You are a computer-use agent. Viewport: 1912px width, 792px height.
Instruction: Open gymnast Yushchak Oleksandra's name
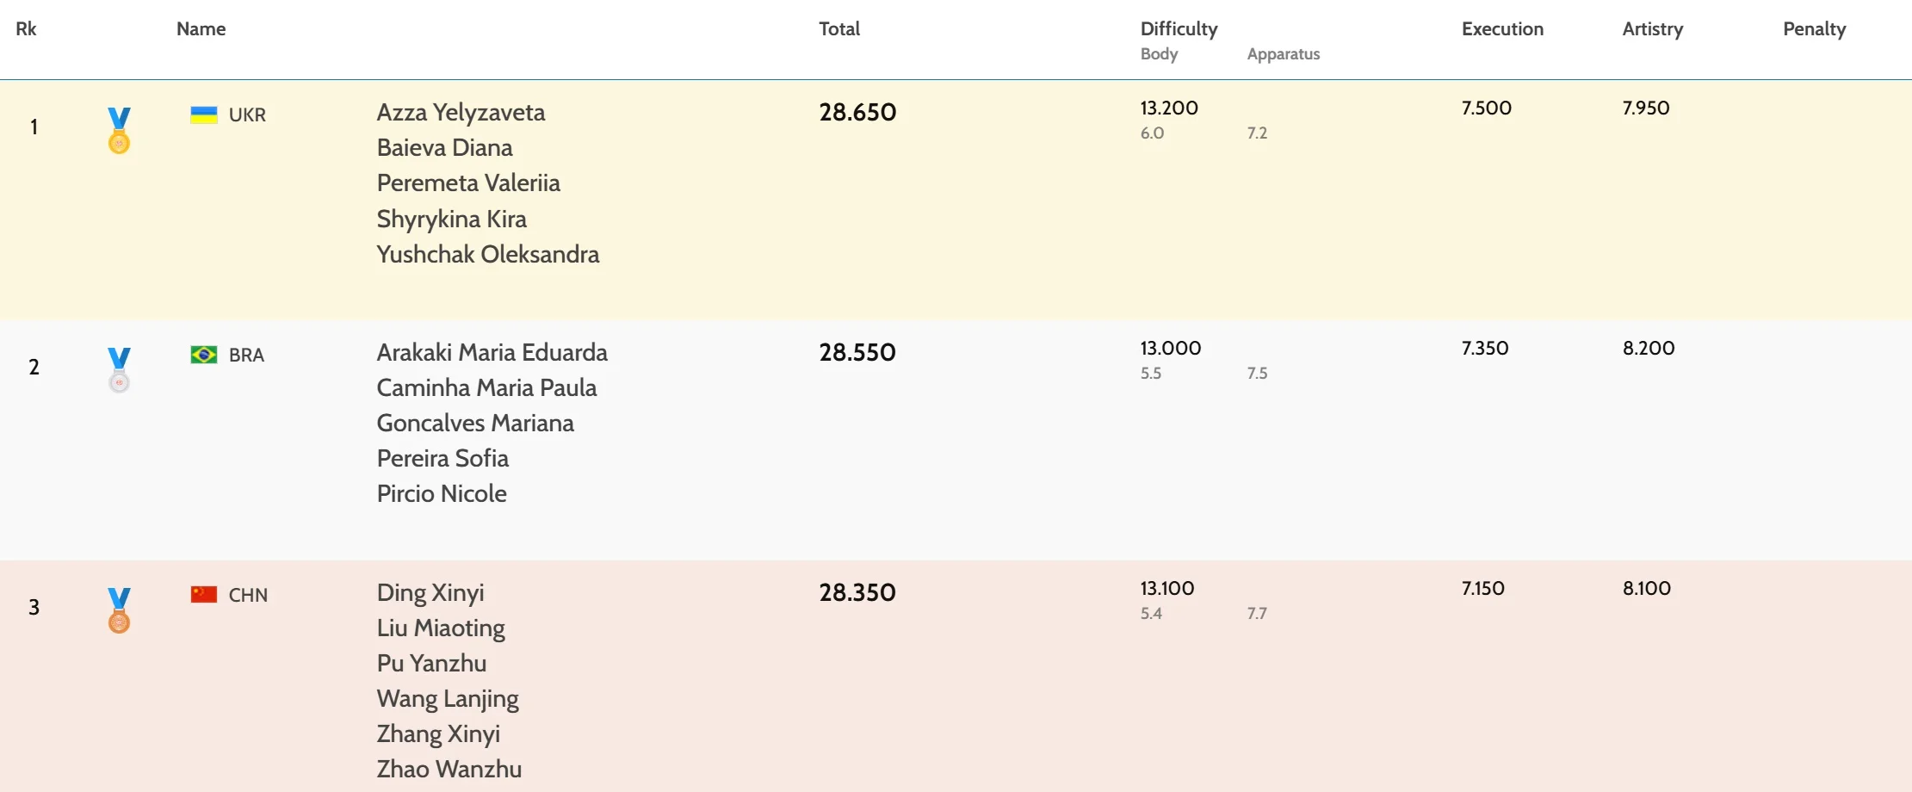[488, 255]
